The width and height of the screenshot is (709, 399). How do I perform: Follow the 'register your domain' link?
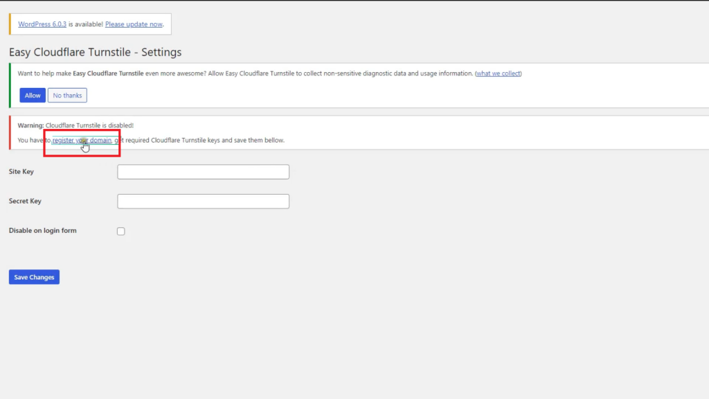(x=82, y=140)
